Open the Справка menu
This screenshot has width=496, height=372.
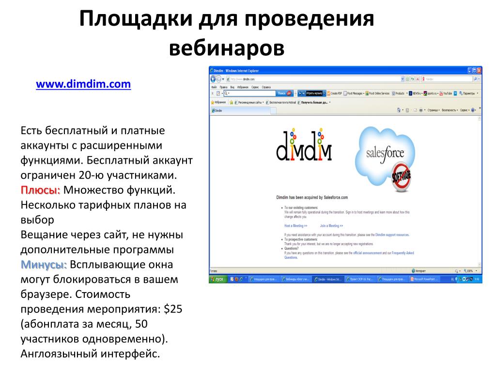tap(266, 87)
